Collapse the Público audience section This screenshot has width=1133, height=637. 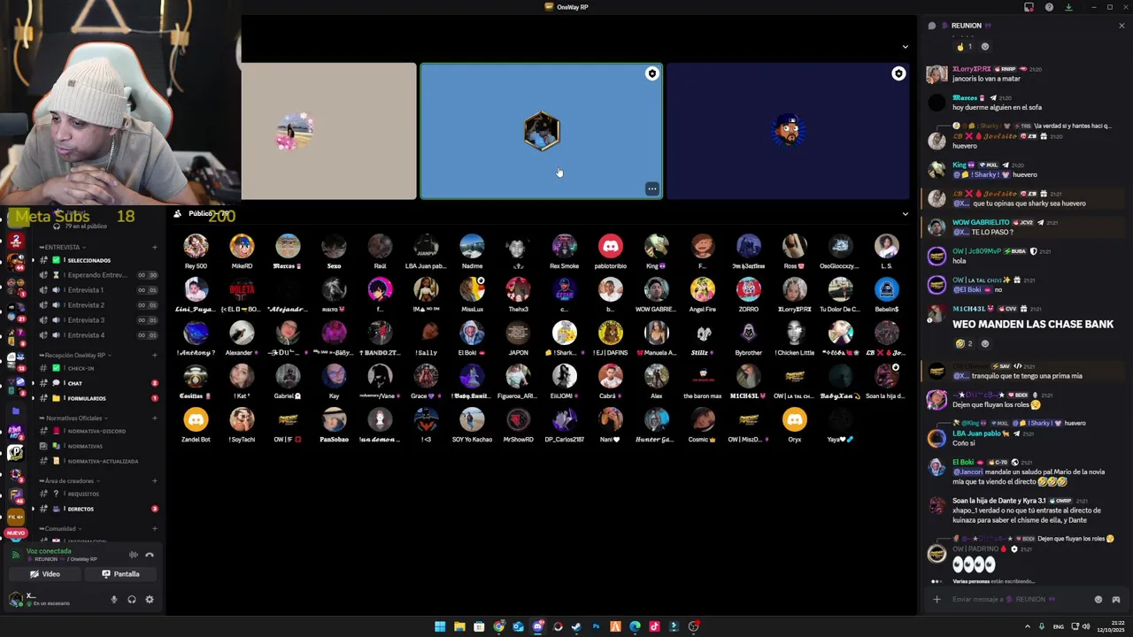click(905, 214)
